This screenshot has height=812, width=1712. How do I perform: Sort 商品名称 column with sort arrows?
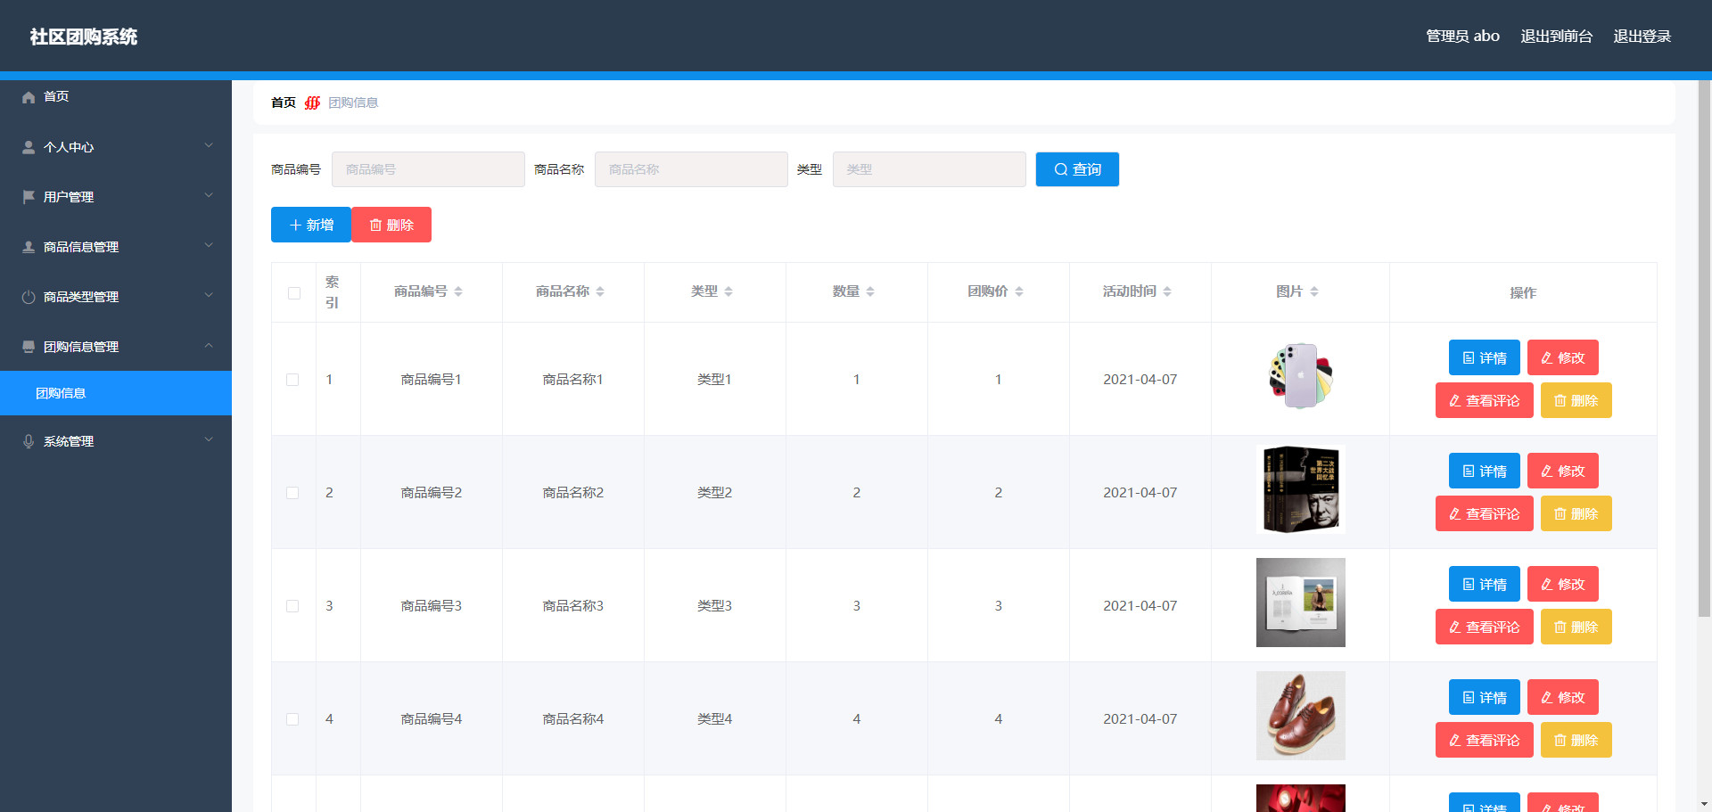tap(600, 291)
